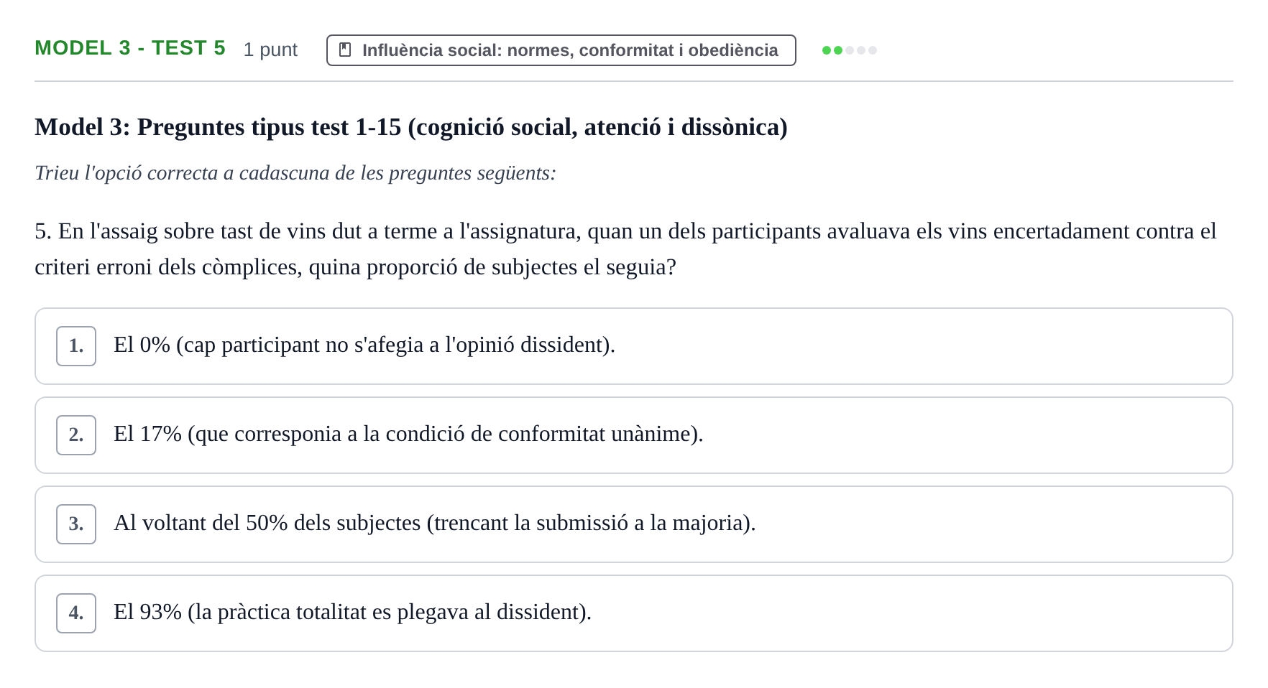
Task: Select answer option 1 (El 0%)
Action: [x=633, y=346]
